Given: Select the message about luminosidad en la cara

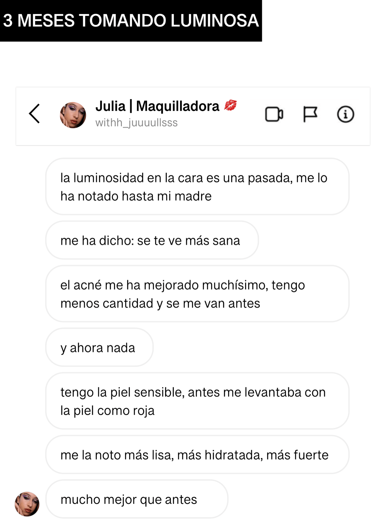Looking at the screenshot, I should 197,187.
